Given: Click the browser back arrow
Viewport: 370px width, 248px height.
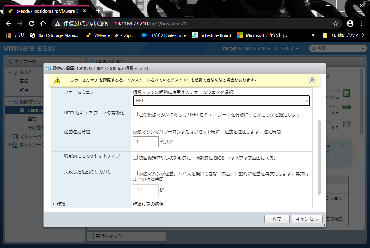Looking at the screenshot, I should pyautogui.click(x=8, y=24).
